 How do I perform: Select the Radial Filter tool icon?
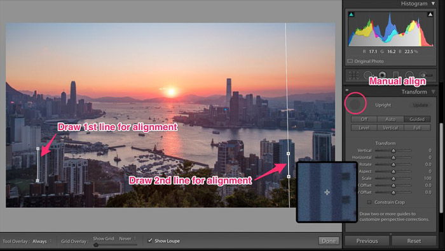(x=409, y=75)
